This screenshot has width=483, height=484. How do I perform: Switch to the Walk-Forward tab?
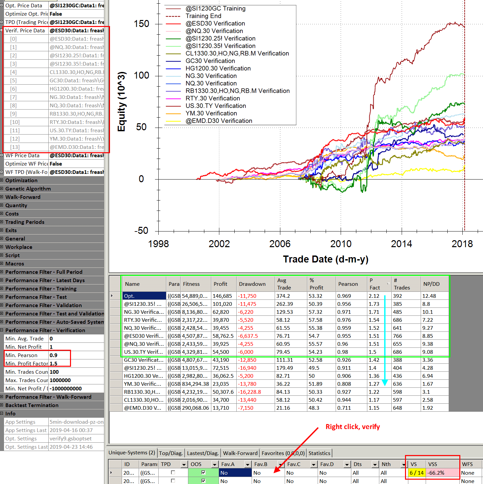click(240, 453)
